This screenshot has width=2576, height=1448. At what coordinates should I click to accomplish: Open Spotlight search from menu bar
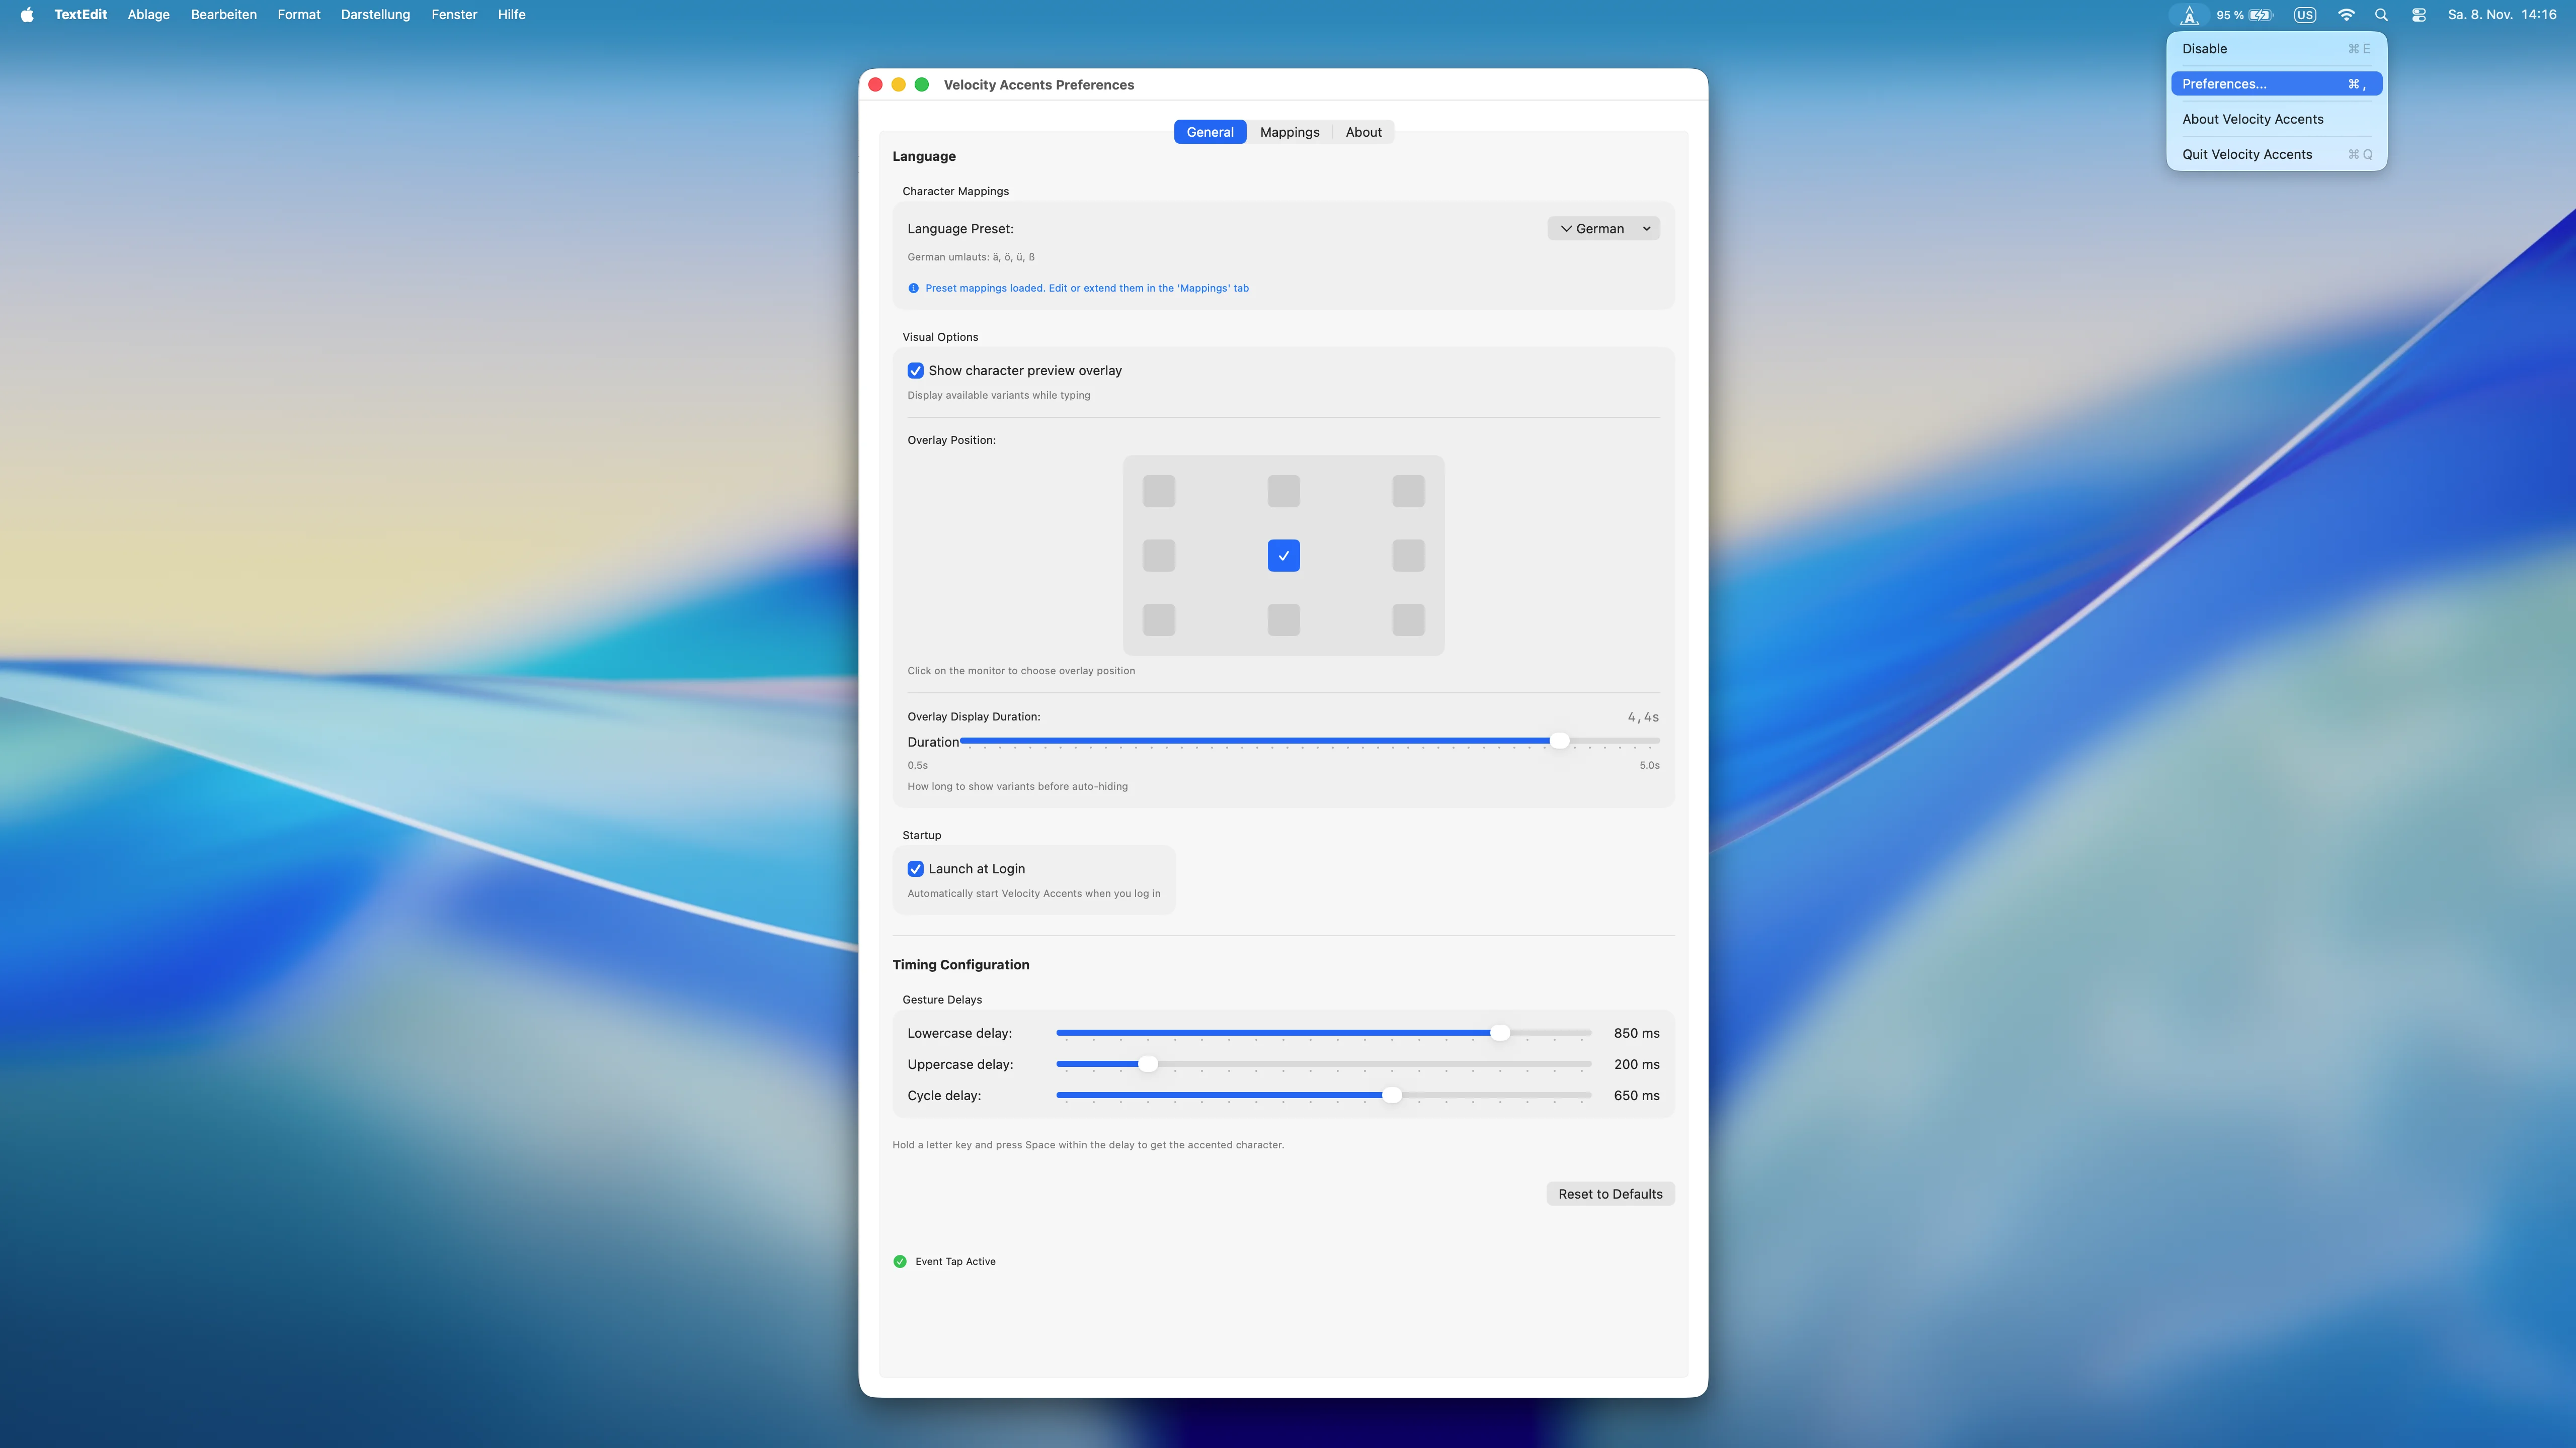pyautogui.click(x=2381, y=15)
